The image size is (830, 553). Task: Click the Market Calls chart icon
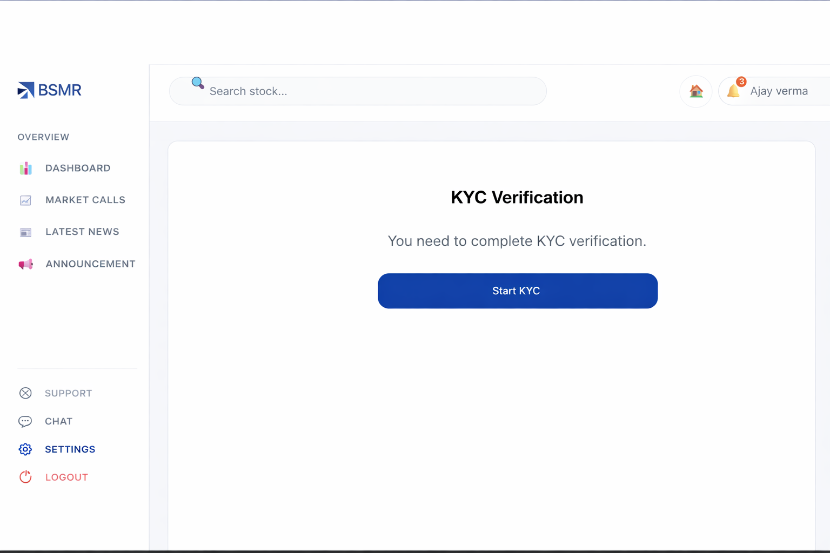[25, 200]
